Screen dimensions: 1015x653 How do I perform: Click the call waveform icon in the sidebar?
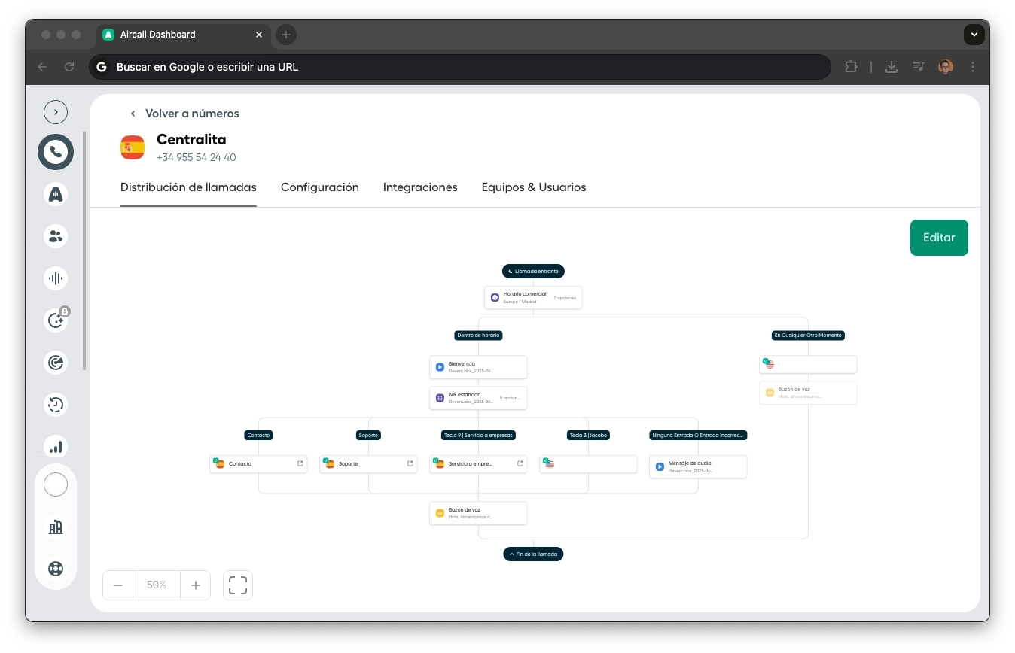pyautogui.click(x=55, y=278)
